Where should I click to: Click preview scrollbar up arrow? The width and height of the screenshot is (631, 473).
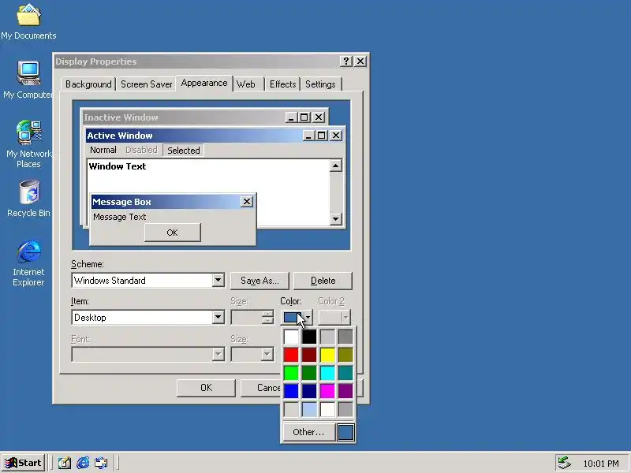pyautogui.click(x=336, y=166)
